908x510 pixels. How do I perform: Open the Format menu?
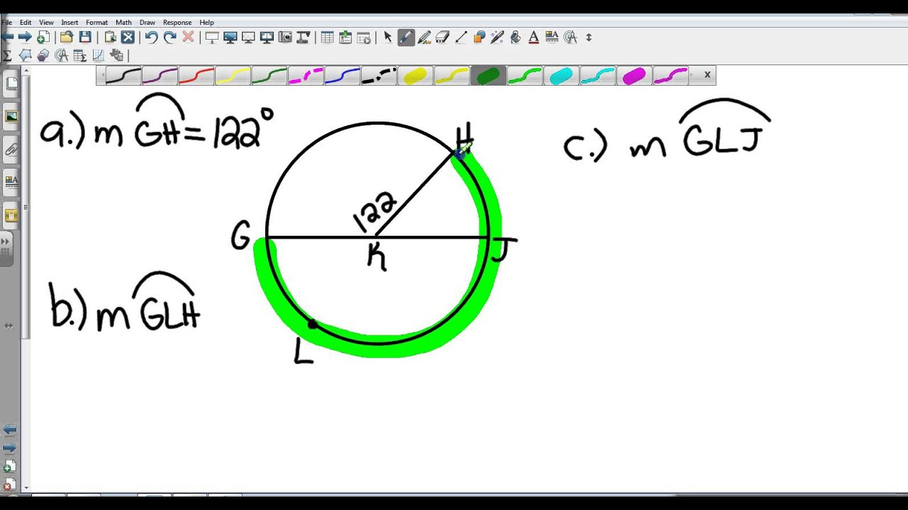pyautogui.click(x=96, y=23)
